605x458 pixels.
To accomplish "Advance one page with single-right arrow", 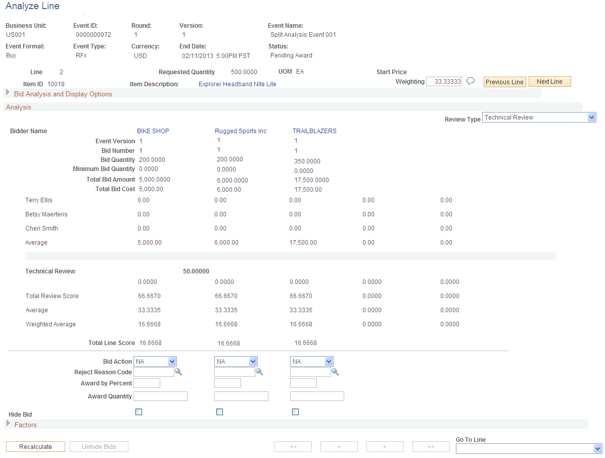I will (385, 446).
